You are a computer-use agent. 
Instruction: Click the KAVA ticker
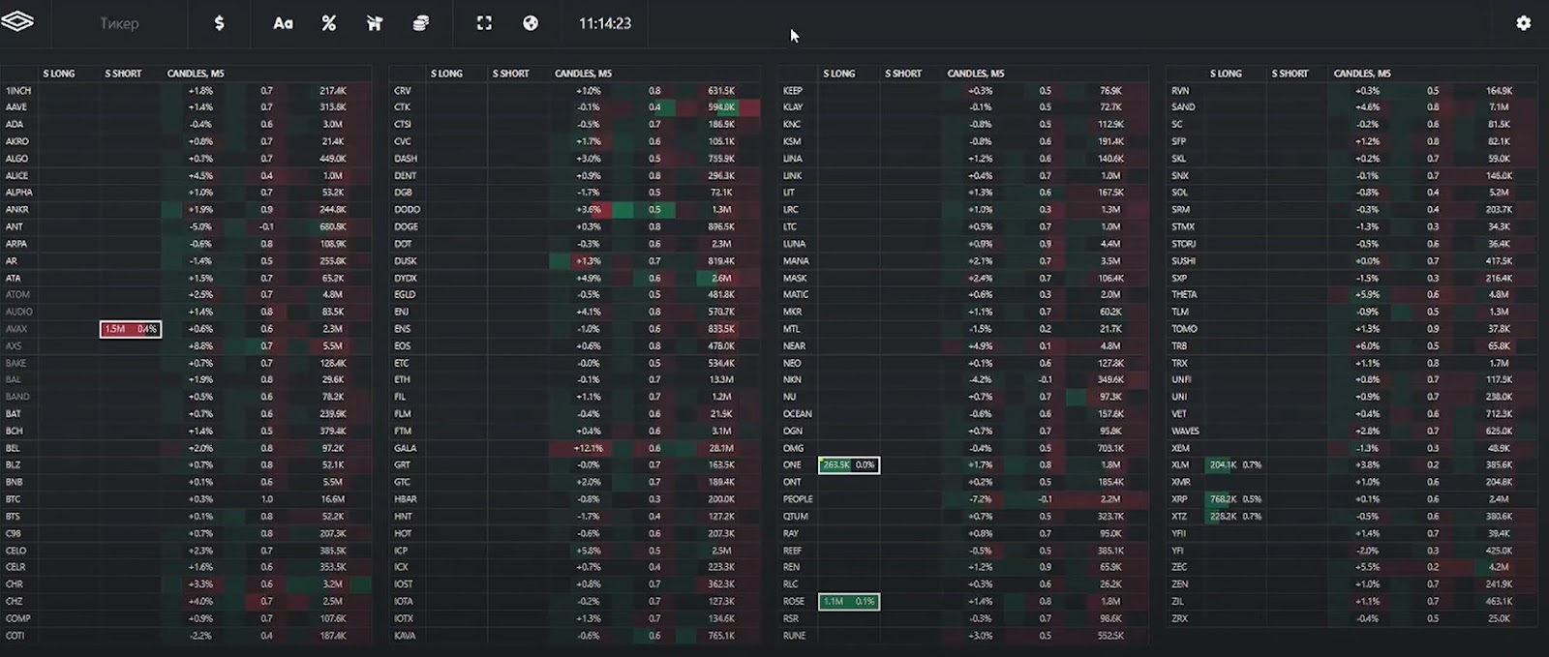coord(405,636)
